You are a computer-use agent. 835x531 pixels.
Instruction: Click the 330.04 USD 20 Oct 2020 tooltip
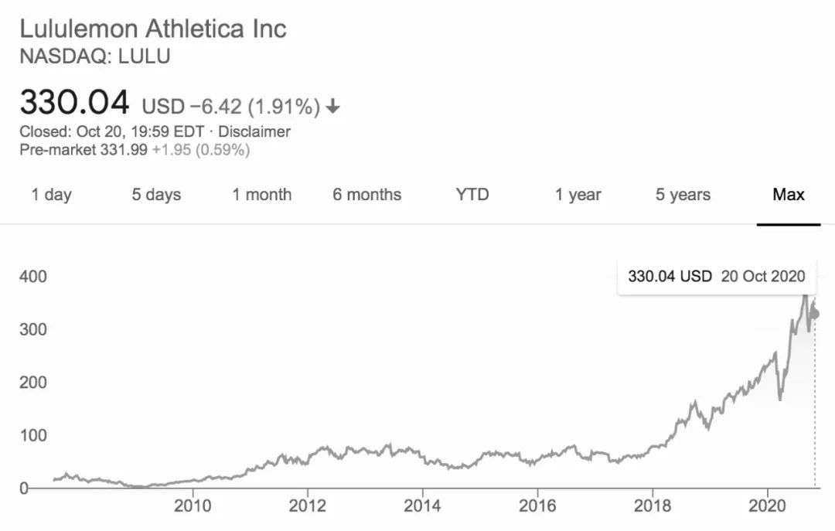[x=716, y=276]
